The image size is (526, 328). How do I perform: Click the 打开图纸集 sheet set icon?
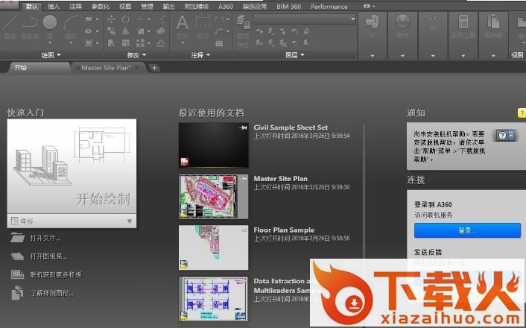(x=18, y=256)
